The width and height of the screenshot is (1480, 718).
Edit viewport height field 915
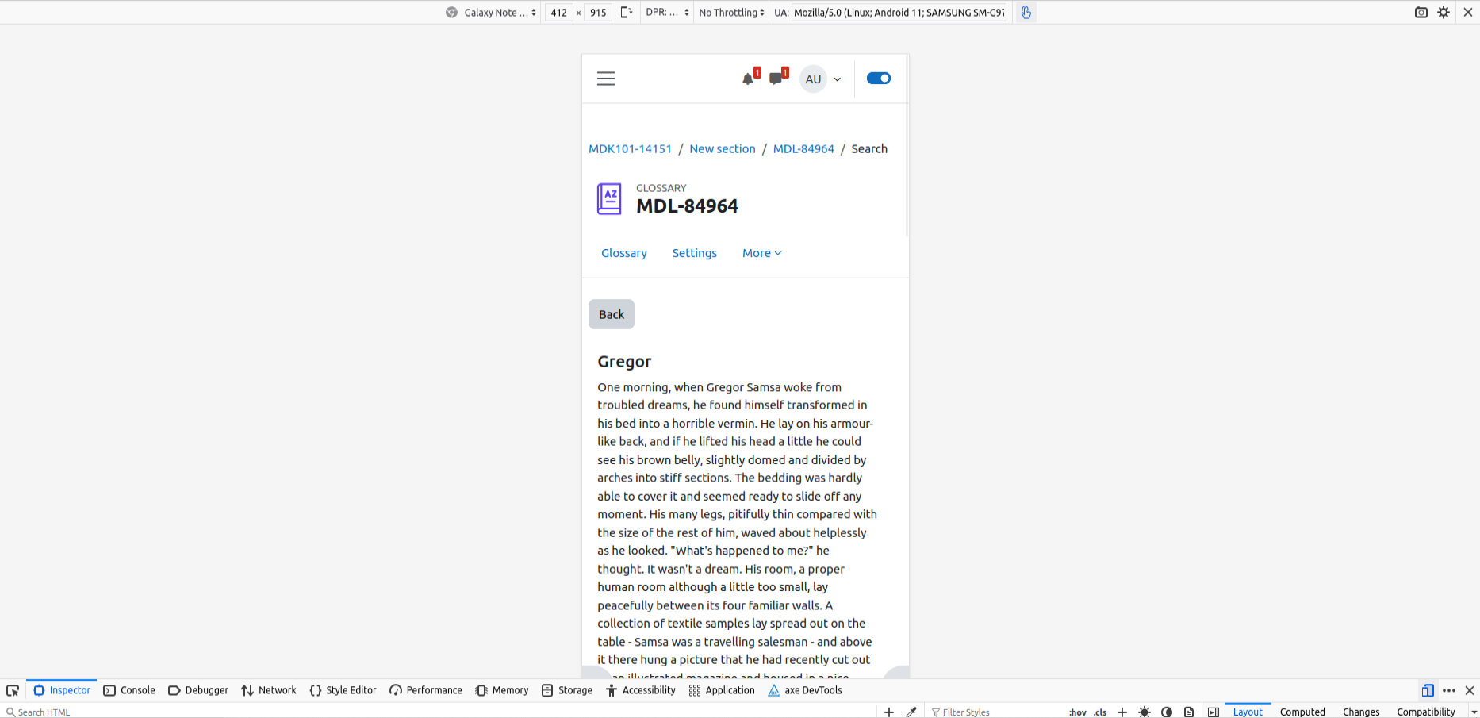[x=598, y=13]
